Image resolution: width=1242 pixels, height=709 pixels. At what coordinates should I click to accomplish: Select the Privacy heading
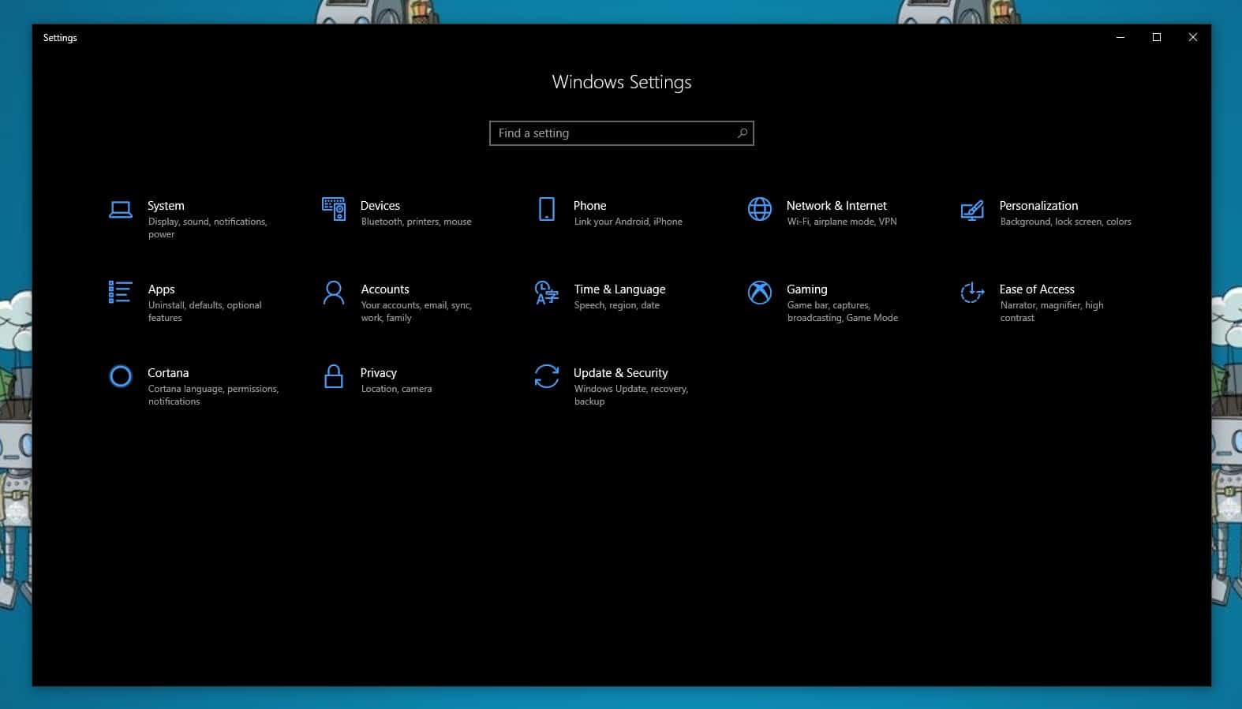[379, 373]
